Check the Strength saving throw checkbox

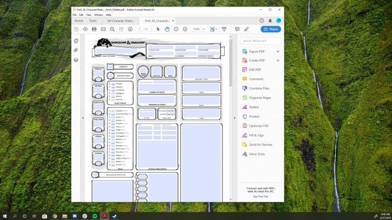[x=109, y=84]
